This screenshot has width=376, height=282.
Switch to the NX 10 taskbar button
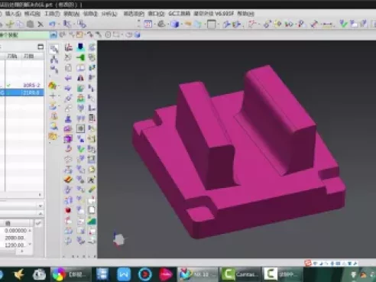tap(198, 274)
